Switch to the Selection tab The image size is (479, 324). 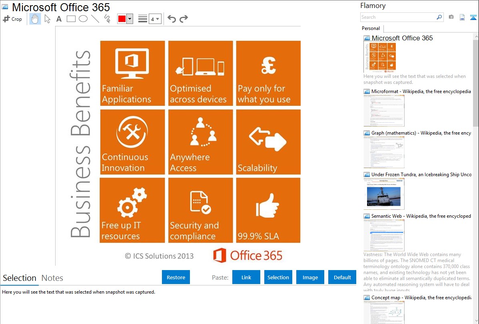click(x=20, y=278)
